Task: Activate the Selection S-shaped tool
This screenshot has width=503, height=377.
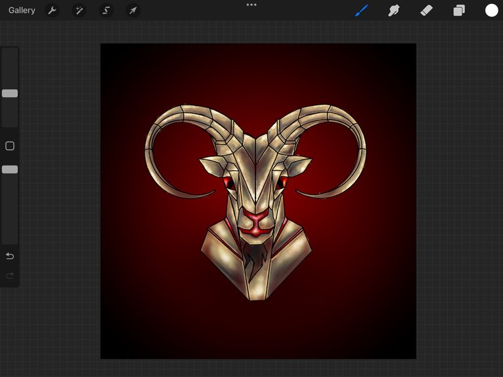Action: click(106, 10)
